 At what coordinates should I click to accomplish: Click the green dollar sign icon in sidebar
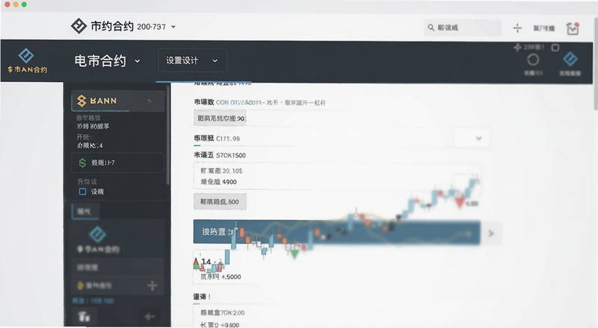82,163
